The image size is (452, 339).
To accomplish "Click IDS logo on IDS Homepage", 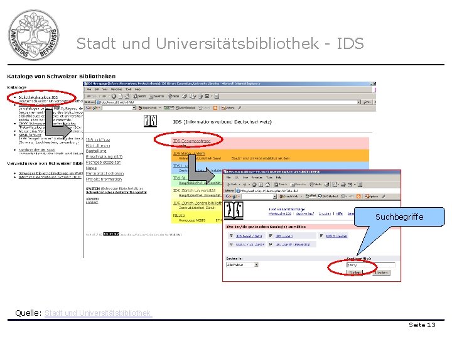I will click(150, 121).
